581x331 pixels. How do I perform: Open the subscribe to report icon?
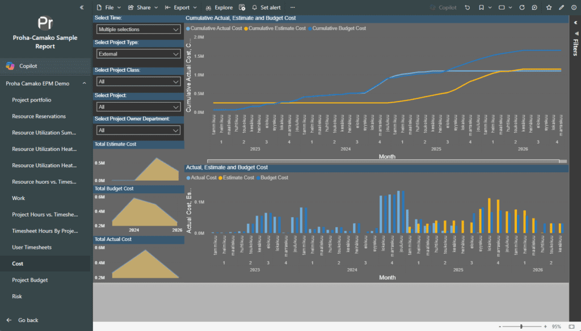coord(242,7)
